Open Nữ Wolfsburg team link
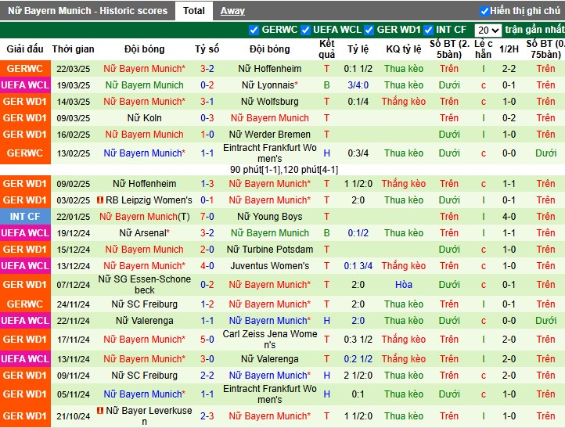The height and width of the screenshot is (428, 565). 269,102
